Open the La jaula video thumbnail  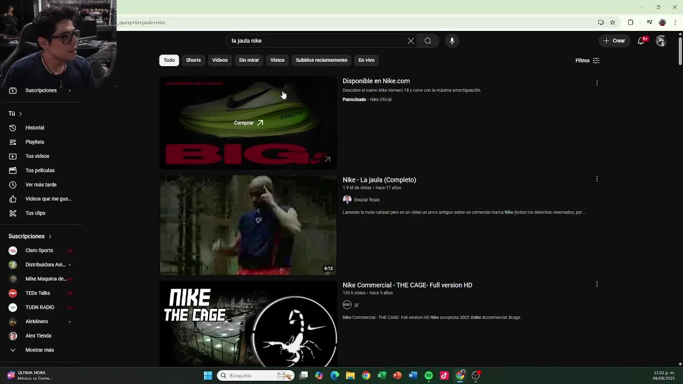(x=248, y=225)
